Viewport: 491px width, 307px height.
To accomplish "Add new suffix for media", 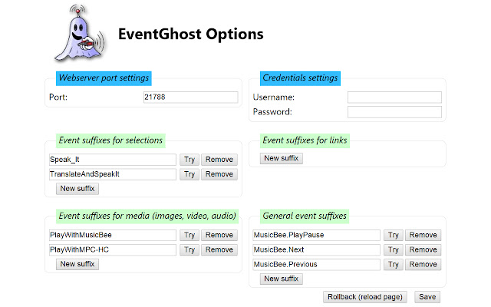I will coord(77,264).
